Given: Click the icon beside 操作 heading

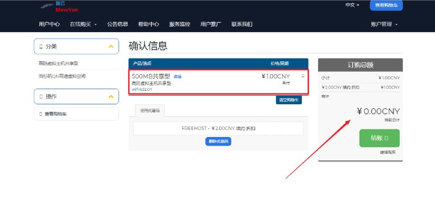Looking at the screenshot, I should [x=41, y=97].
